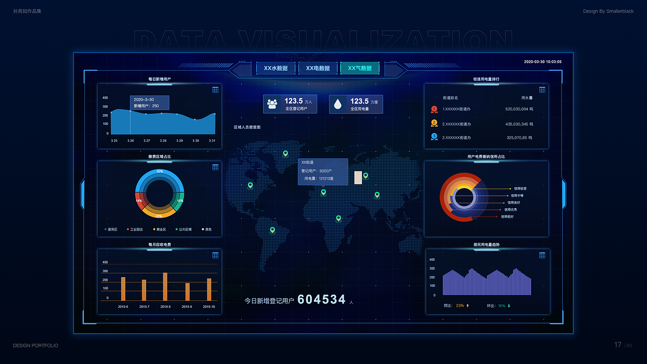Image resolution: width=647 pixels, height=364 pixels.
Task: Switch to the XX气数据 tab
Action: [x=359, y=68]
